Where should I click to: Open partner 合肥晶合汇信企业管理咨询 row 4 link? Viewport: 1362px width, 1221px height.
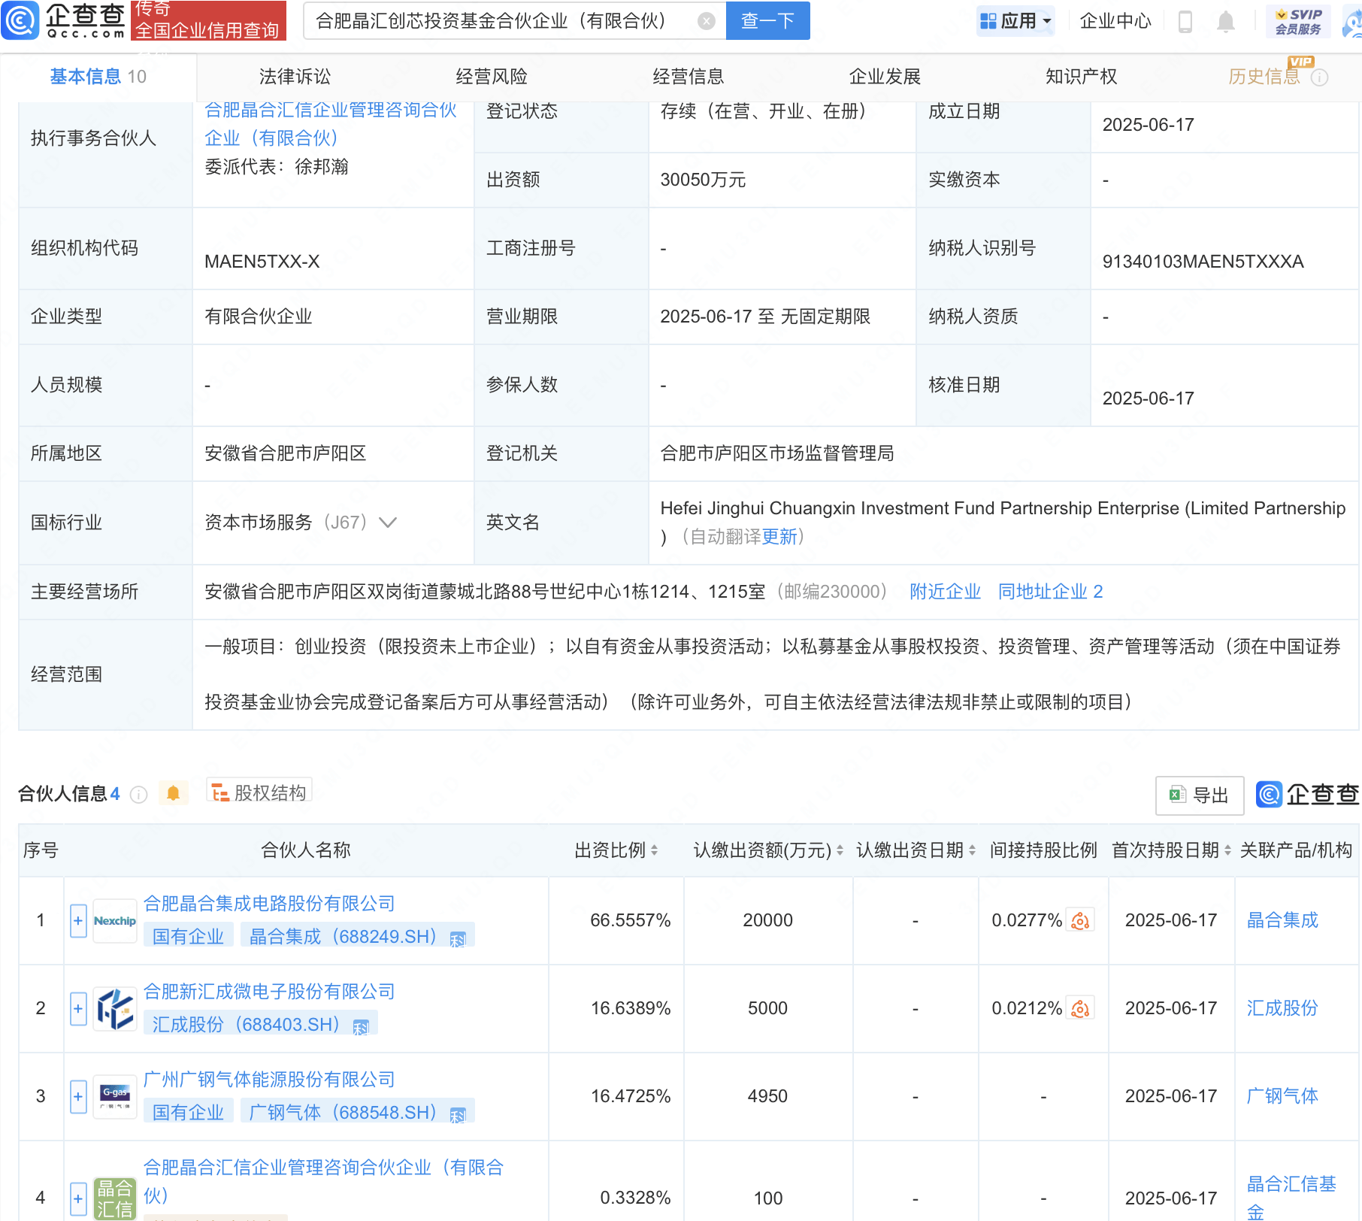(323, 1182)
